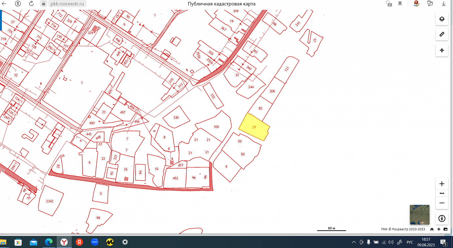Screen dimensions: 453x248
Task: Reload the page
Action: pos(31,4)
